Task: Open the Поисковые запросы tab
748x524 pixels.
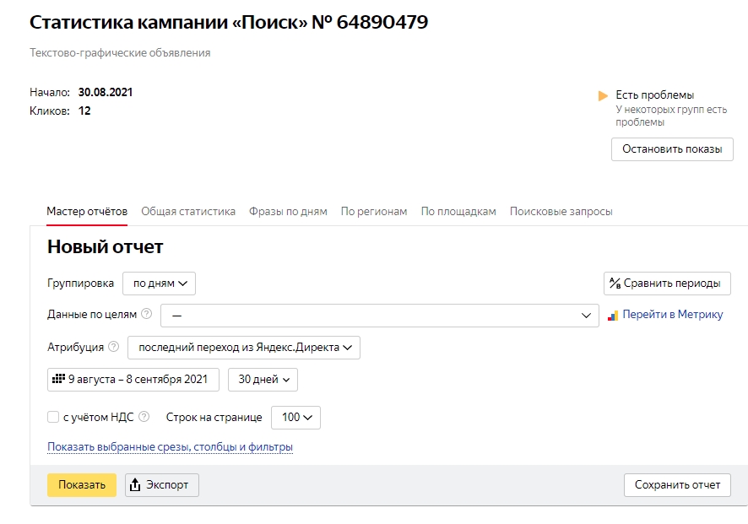Action: click(x=561, y=211)
